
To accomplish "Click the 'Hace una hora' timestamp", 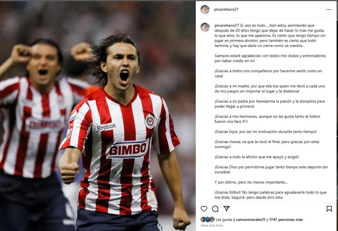I will click(212, 225).
